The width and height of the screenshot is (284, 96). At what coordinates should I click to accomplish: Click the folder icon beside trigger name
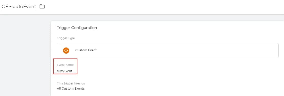[42, 6]
